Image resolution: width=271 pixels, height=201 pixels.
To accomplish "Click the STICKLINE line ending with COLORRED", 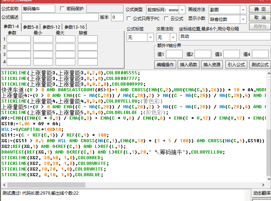I will click(52, 158).
